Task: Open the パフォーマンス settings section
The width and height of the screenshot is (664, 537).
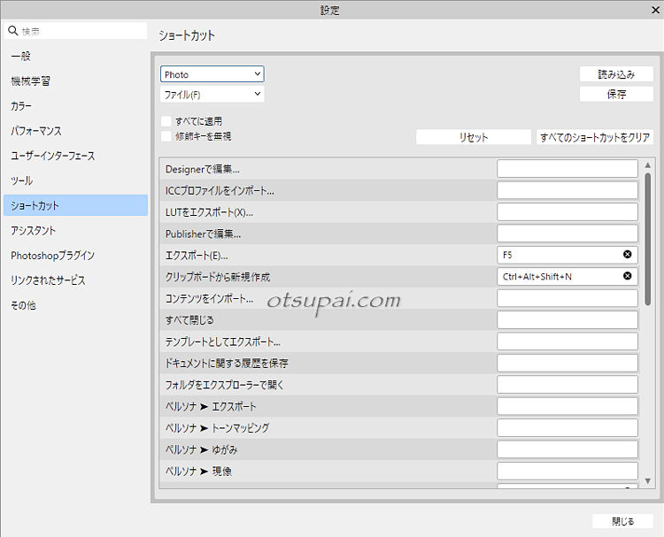Action: [36, 131]
